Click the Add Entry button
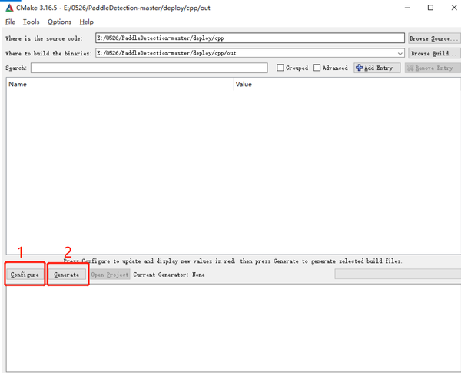Viewport: 461px width, 373px height. click(377, 68)
